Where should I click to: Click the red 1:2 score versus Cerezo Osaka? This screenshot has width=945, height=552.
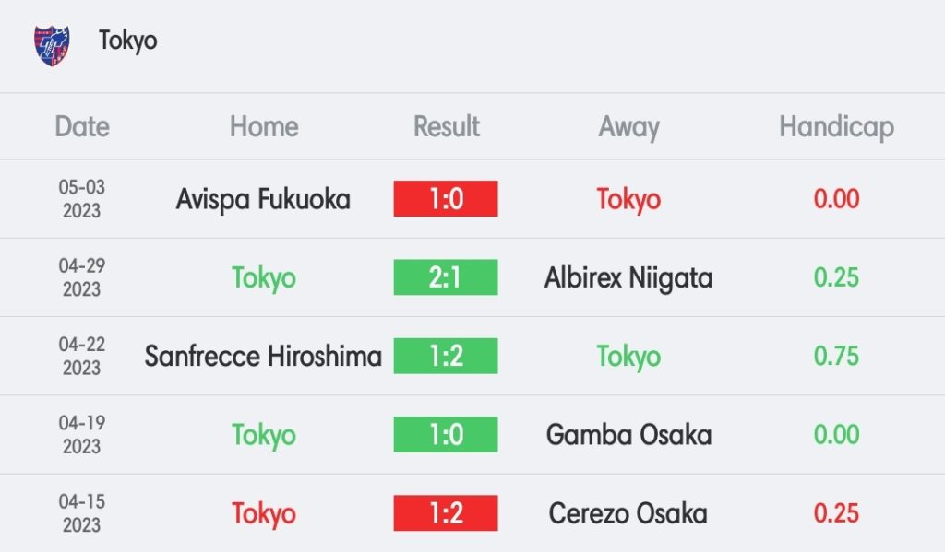[446, 513]
